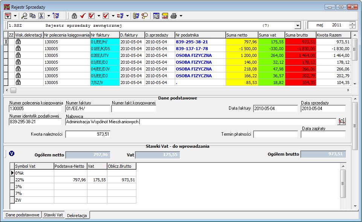Click the lock icon in row 02EE/UTV

click(18, 55)
